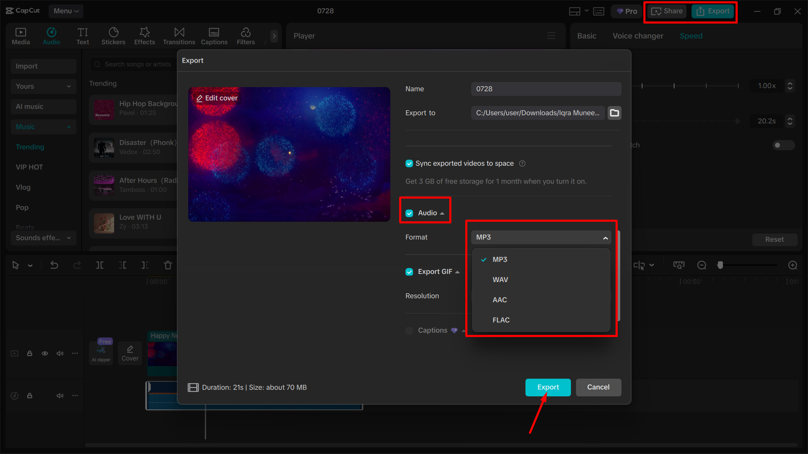Click the Edit cover pencil icon
This screenshot has height=454, width=808.
tap(200, 98)
